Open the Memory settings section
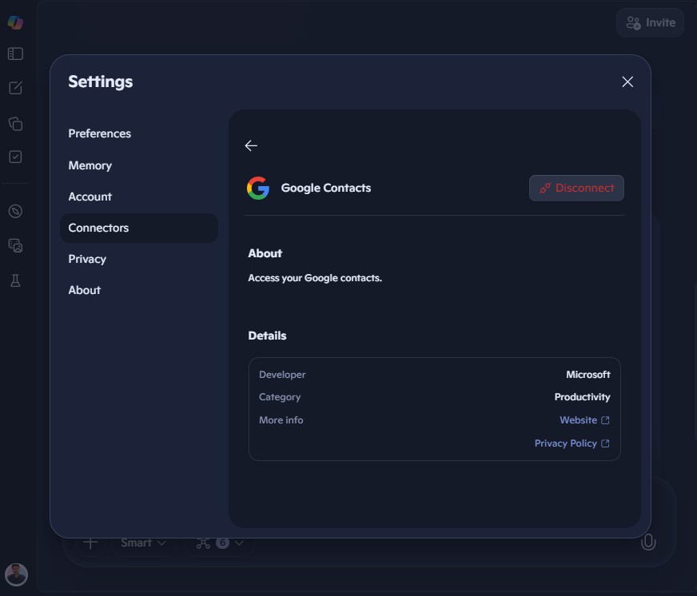The image size is (697, 596). [x=90, y=165]
